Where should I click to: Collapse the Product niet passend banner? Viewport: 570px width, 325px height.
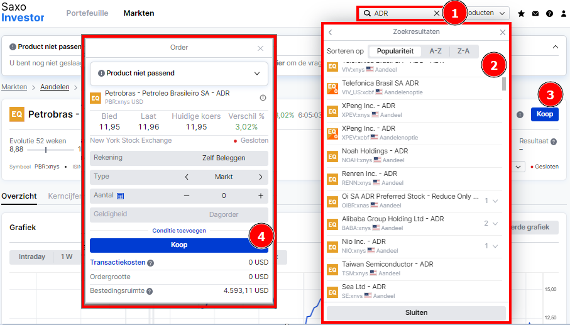(556, 47)
